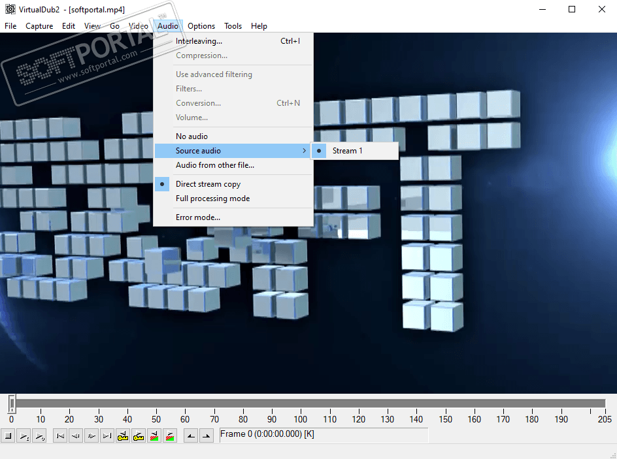Minimize the VirtualDub2 window

pos(542,9)
